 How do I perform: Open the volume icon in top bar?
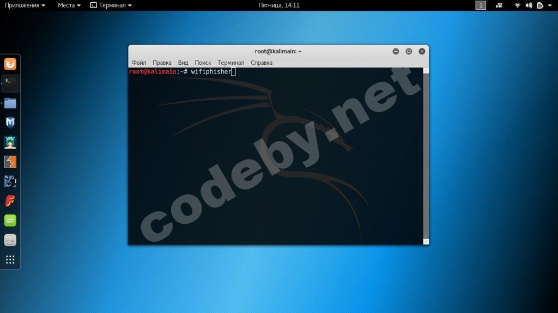click(x=529, y=5)
